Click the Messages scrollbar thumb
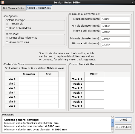Image resolution: width=135 pixels, height=134 pixels. 112,123
